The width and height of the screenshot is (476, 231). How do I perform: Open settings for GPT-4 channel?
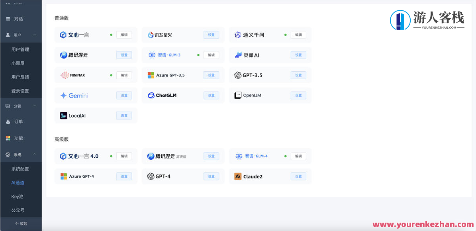pyautogui.click(x=211, y=176)
